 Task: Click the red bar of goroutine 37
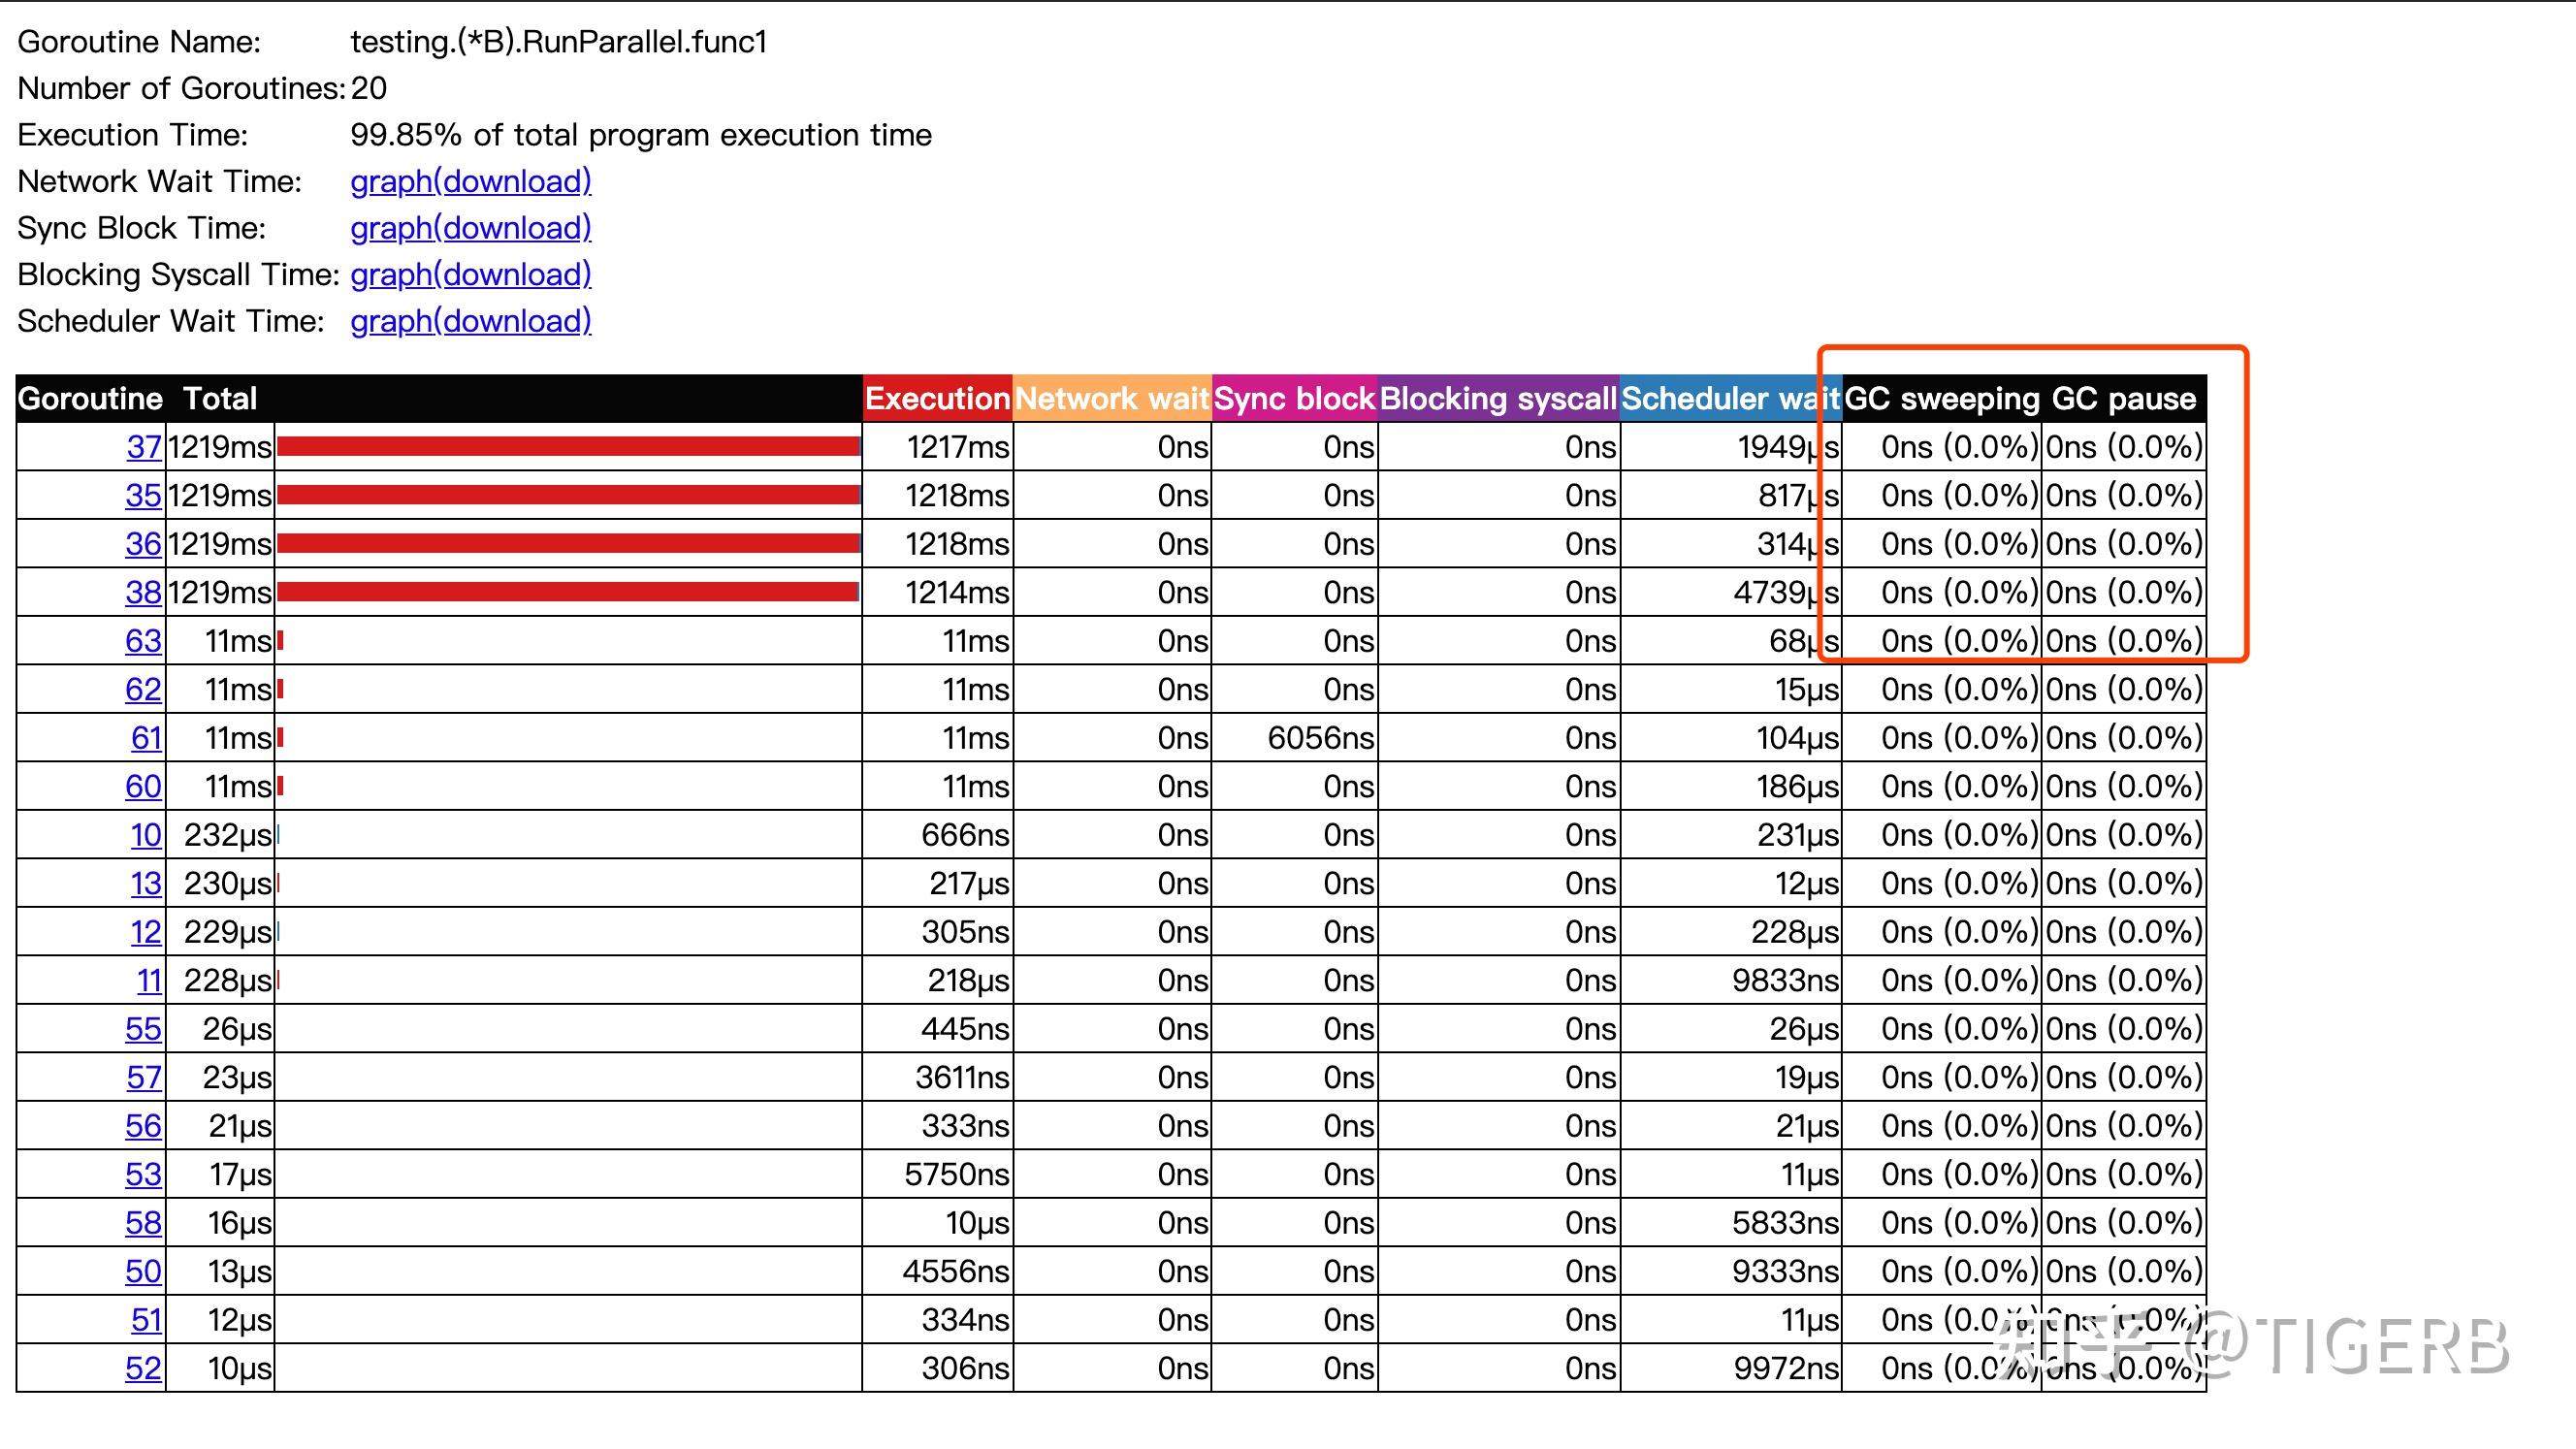(568, 447)
